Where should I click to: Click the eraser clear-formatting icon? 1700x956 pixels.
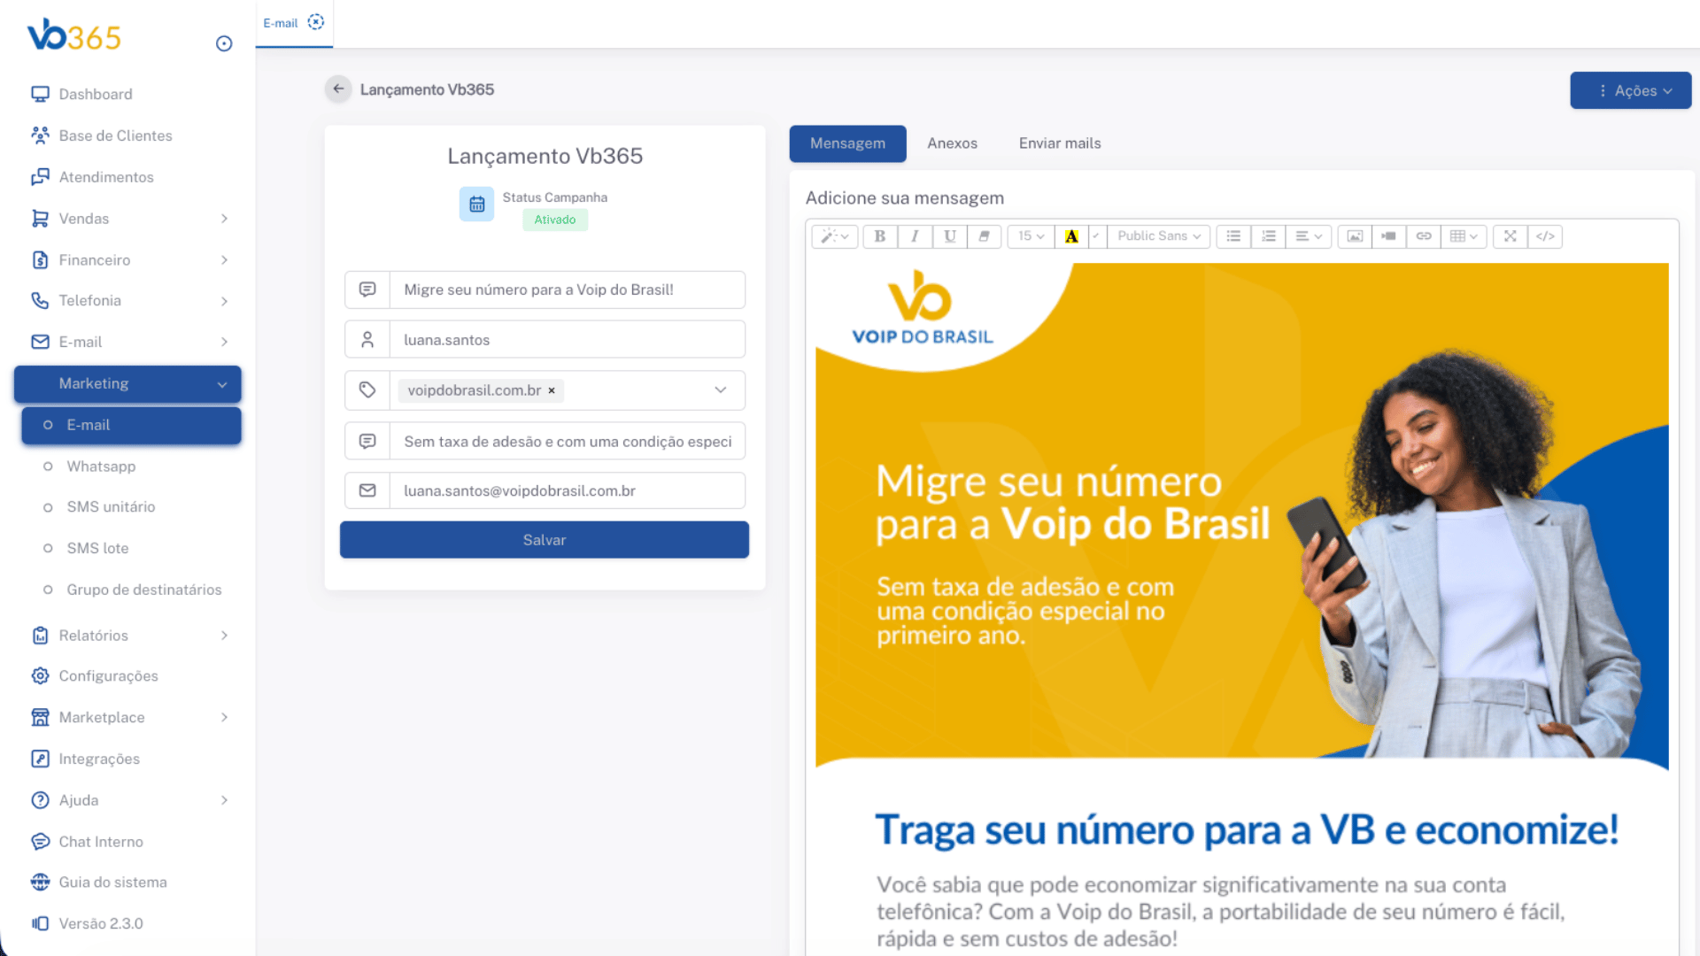coord(984,236)
